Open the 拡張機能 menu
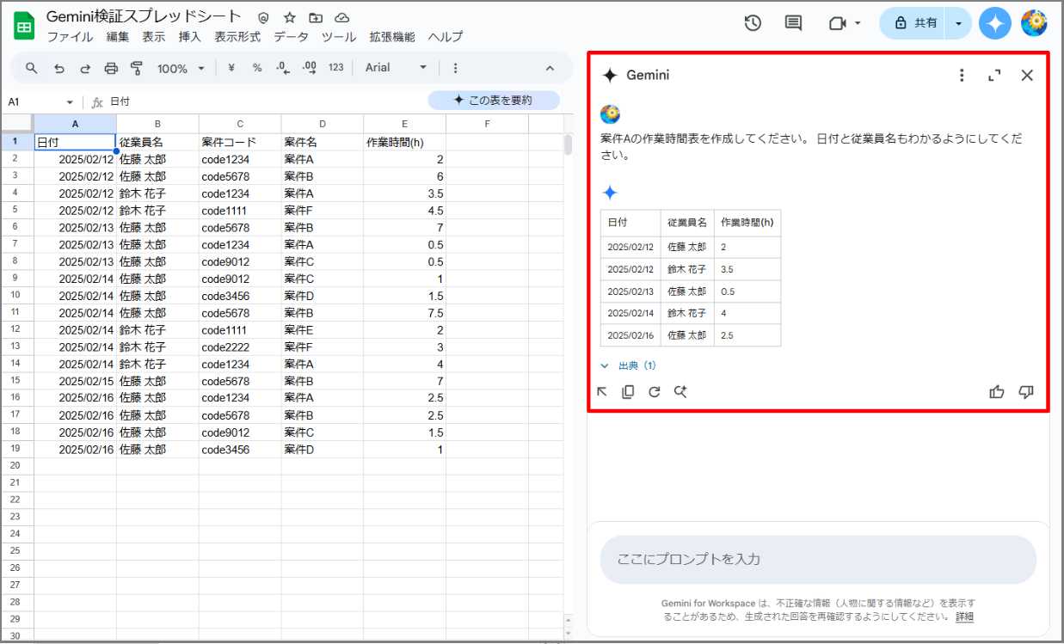 [x=392, y=37]
